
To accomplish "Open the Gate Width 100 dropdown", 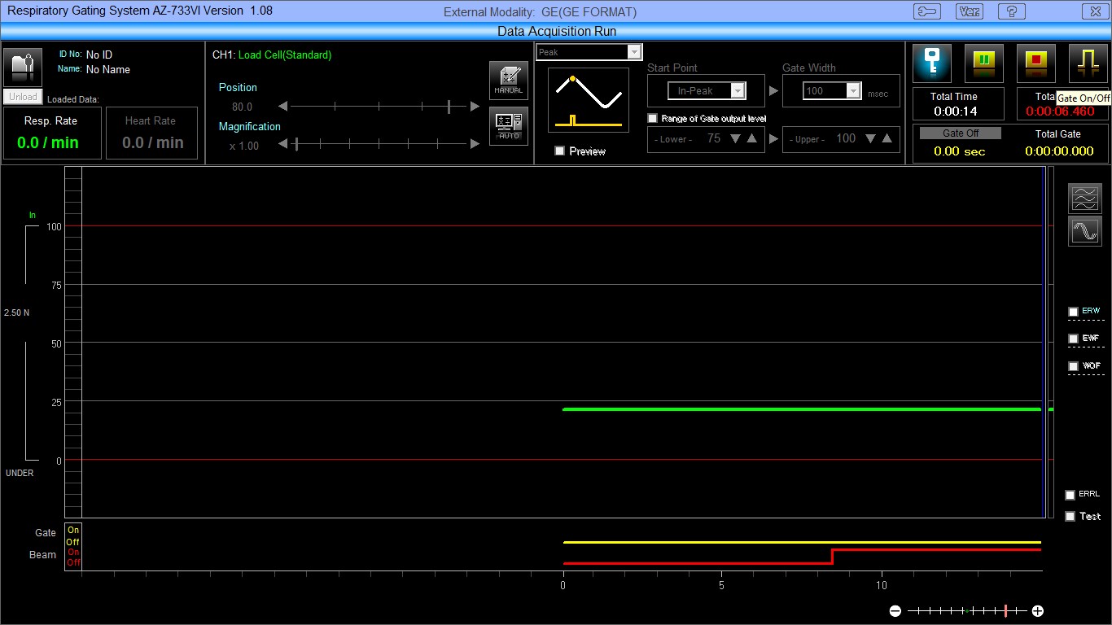I will click(x=853, y=91).
